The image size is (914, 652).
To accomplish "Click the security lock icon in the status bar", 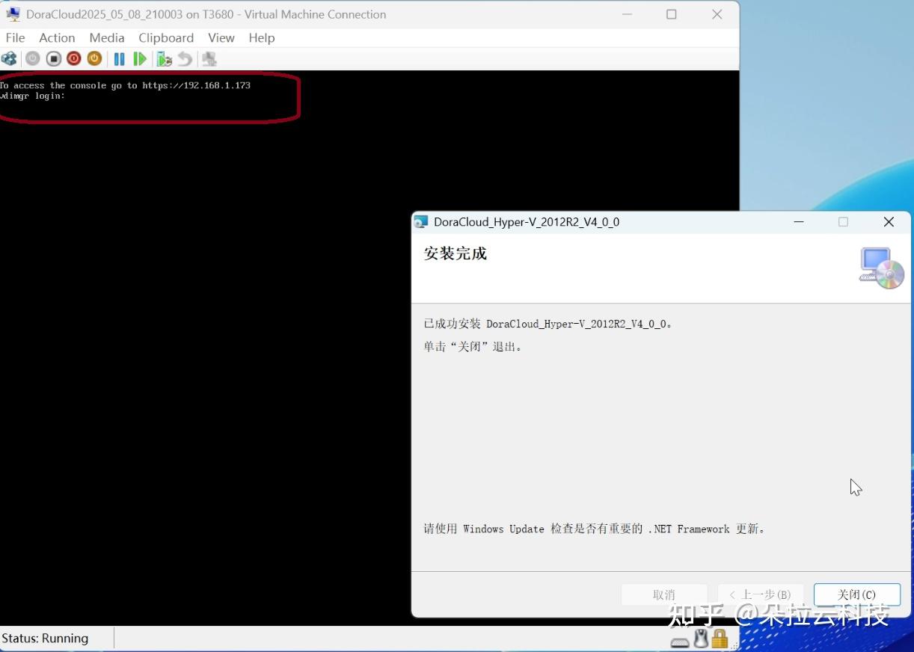I will (720, 640).
